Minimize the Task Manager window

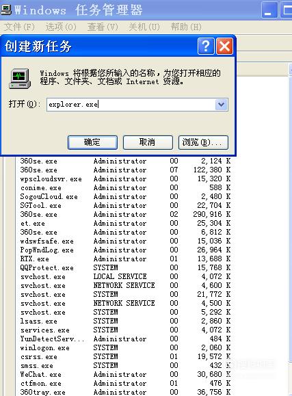click(269, 10)
